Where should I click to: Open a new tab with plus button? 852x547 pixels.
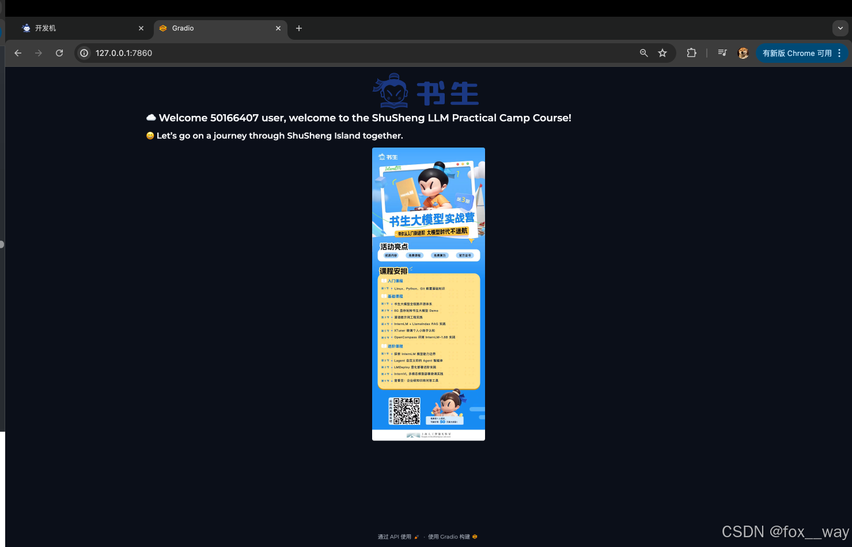click(x=299, y=28)
